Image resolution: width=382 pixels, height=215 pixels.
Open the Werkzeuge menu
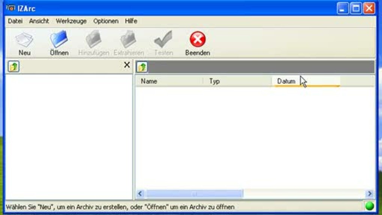(71, 21)
